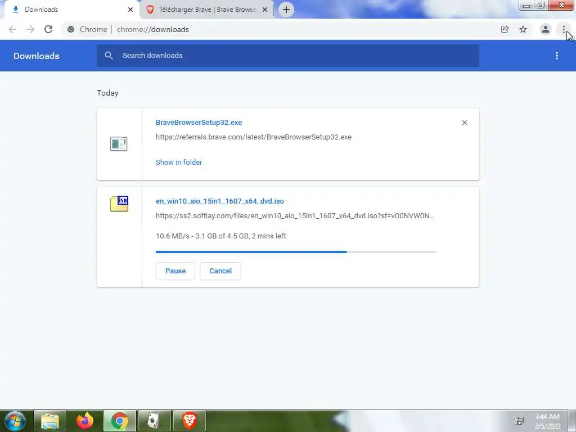Viewport: 576px width, 432px height.
Task: Open Windows Explorer from the taskbar
Action: pyautogui.click(x=50, y=421)
